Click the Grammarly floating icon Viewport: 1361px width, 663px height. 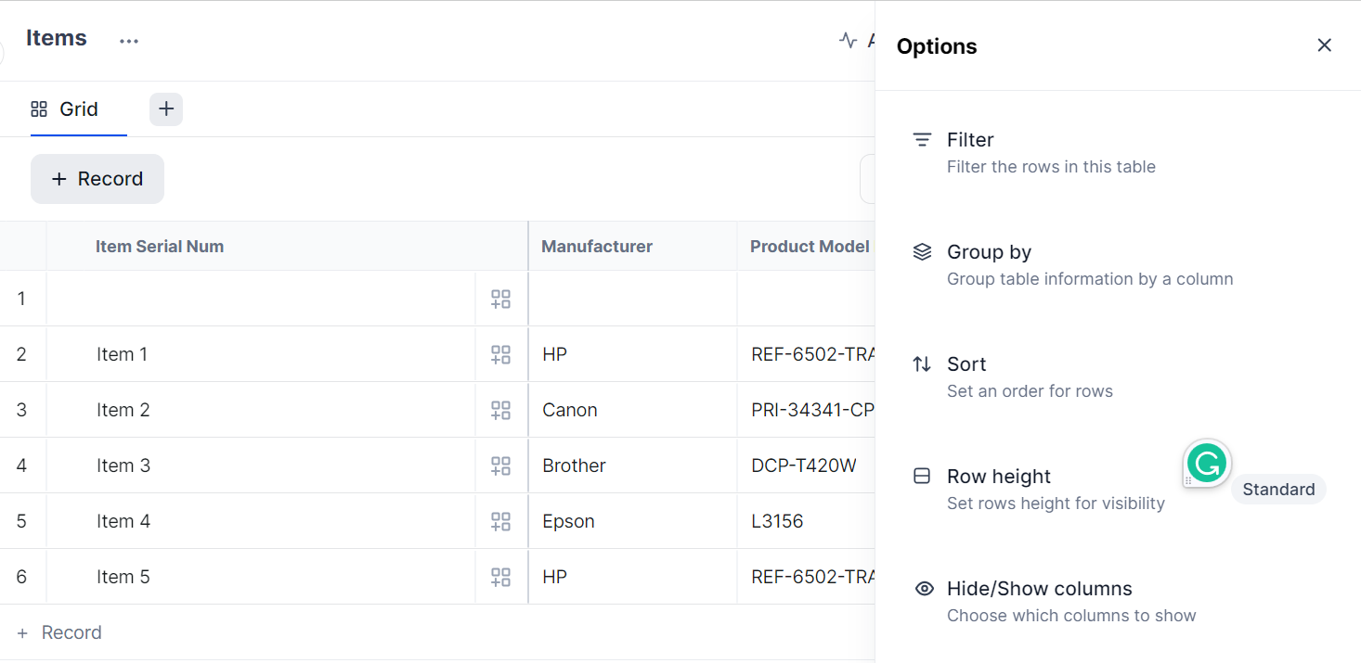[x=1207, y=463]
